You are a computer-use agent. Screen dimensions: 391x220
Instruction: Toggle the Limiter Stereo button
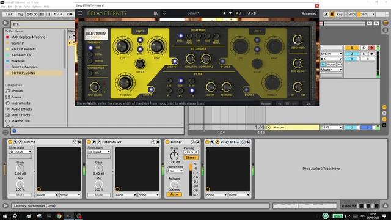click(x=191, y=158)
